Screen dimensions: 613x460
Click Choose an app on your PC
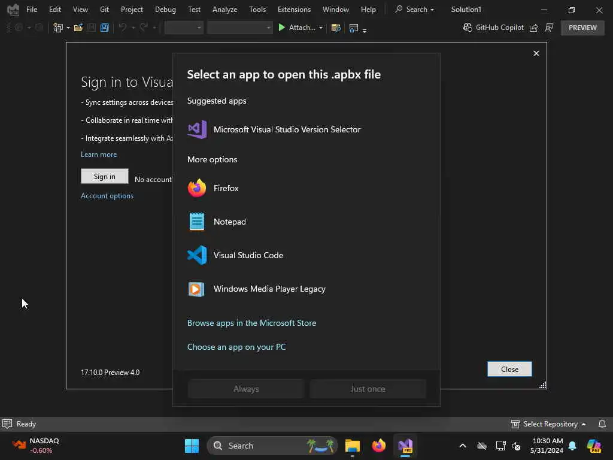pyautogui.click(x=236, y=347)
